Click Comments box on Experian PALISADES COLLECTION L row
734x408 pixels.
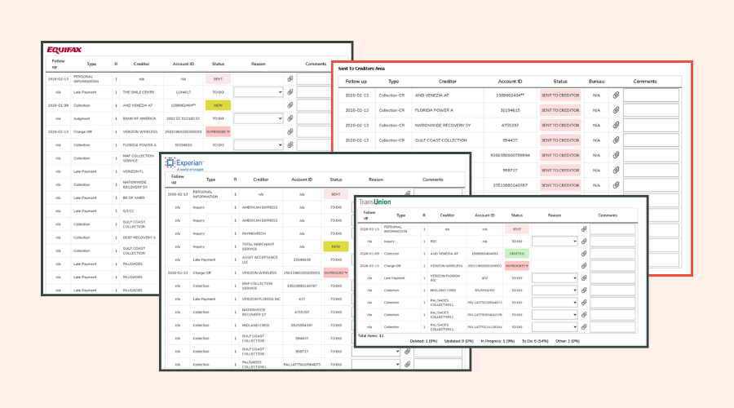click(x=438, y=365)
